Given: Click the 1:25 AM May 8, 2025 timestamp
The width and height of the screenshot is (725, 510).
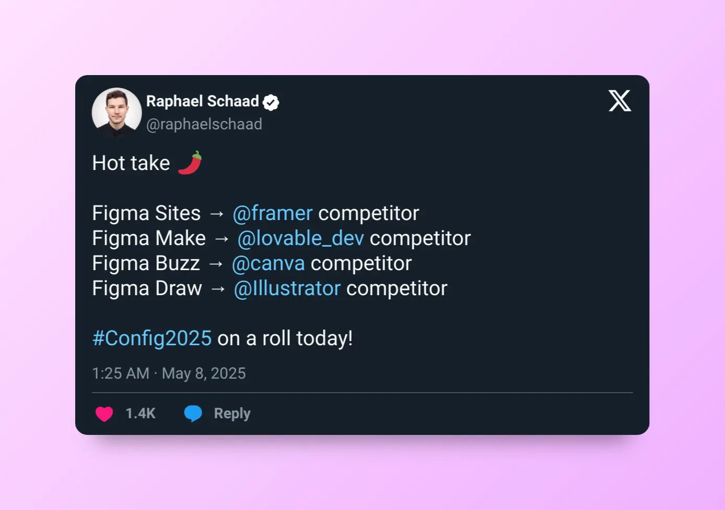Looking at the screenshot, I should [169, 373].
